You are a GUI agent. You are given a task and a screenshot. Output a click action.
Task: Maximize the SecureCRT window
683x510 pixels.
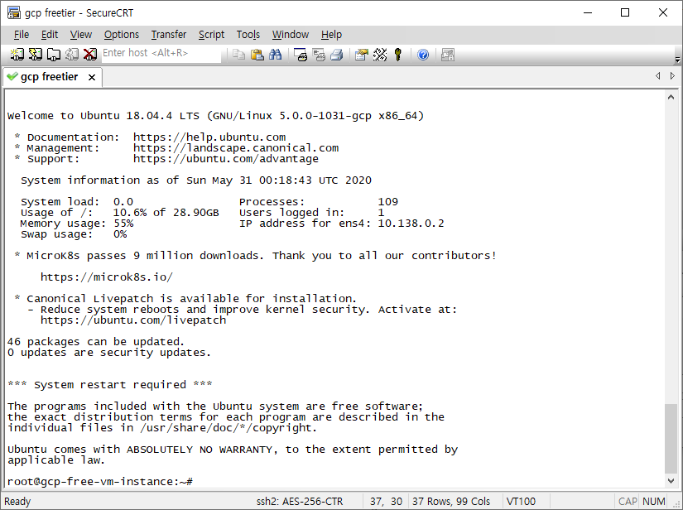click(x=625, y=12)
